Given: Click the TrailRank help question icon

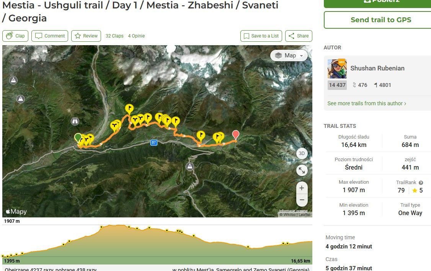Looking at the screenshot, I should [421, 183].
